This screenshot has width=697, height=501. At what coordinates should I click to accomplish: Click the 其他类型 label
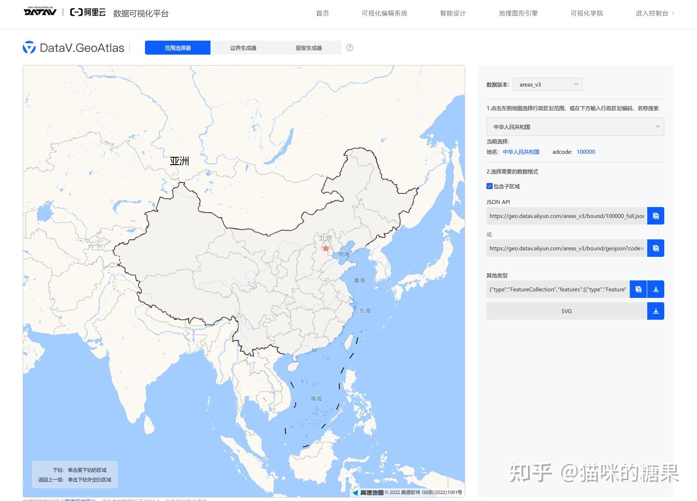[497, 275]
